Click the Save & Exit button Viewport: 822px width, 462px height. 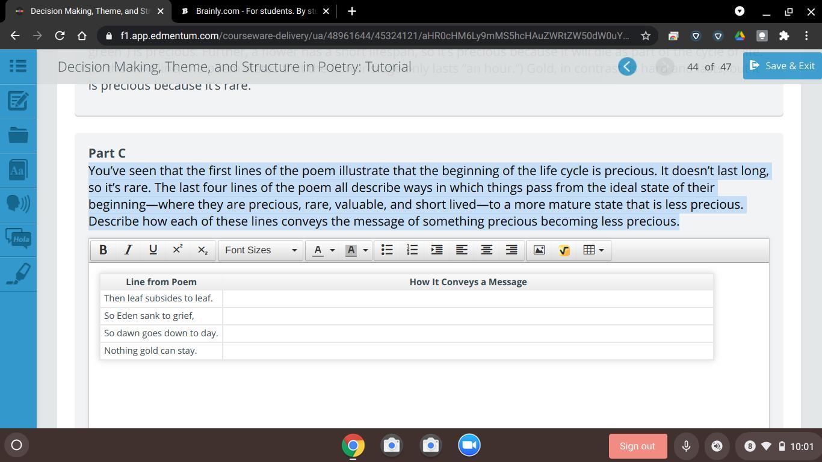click(782, 66)
